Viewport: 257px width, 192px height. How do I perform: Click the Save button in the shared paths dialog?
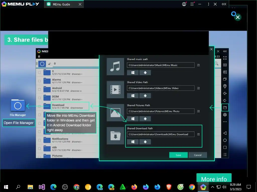tap(178, 155)
